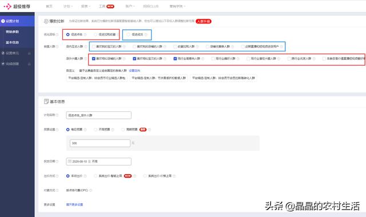Click the 基本信息 document icon
This screenshot has height=217, width=366.
tap(46, 102)
